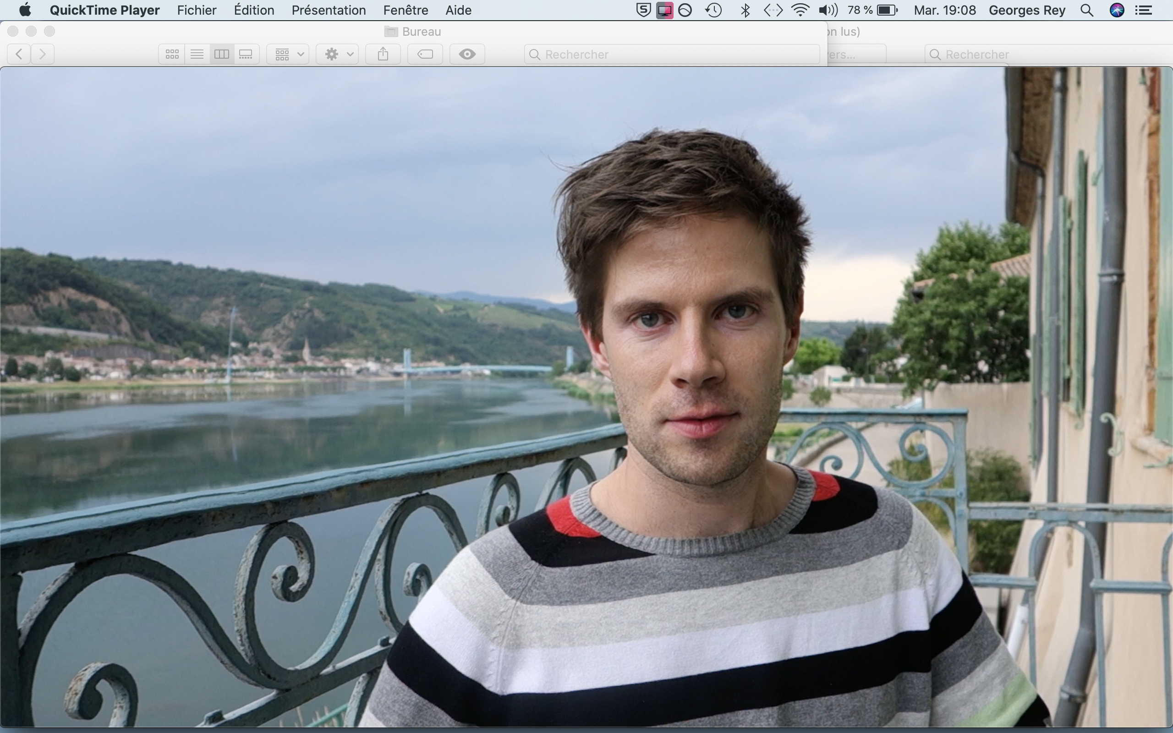
Task: Switch Finder to gallery view
Action: click(246, 55)
